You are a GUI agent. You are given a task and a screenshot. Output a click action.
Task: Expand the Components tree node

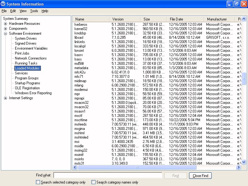pos(5,29)
